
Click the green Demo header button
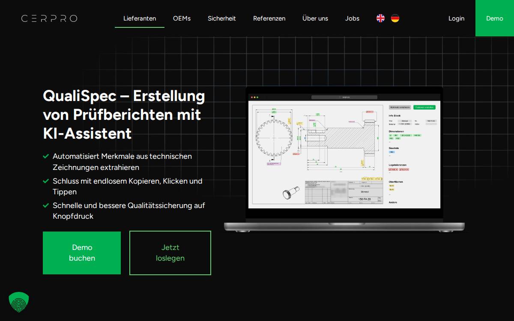click(495, 18)
